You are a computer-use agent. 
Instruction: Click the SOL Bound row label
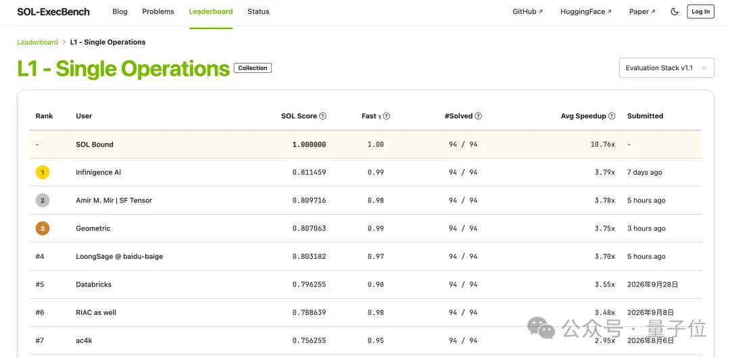click(95, 145)
